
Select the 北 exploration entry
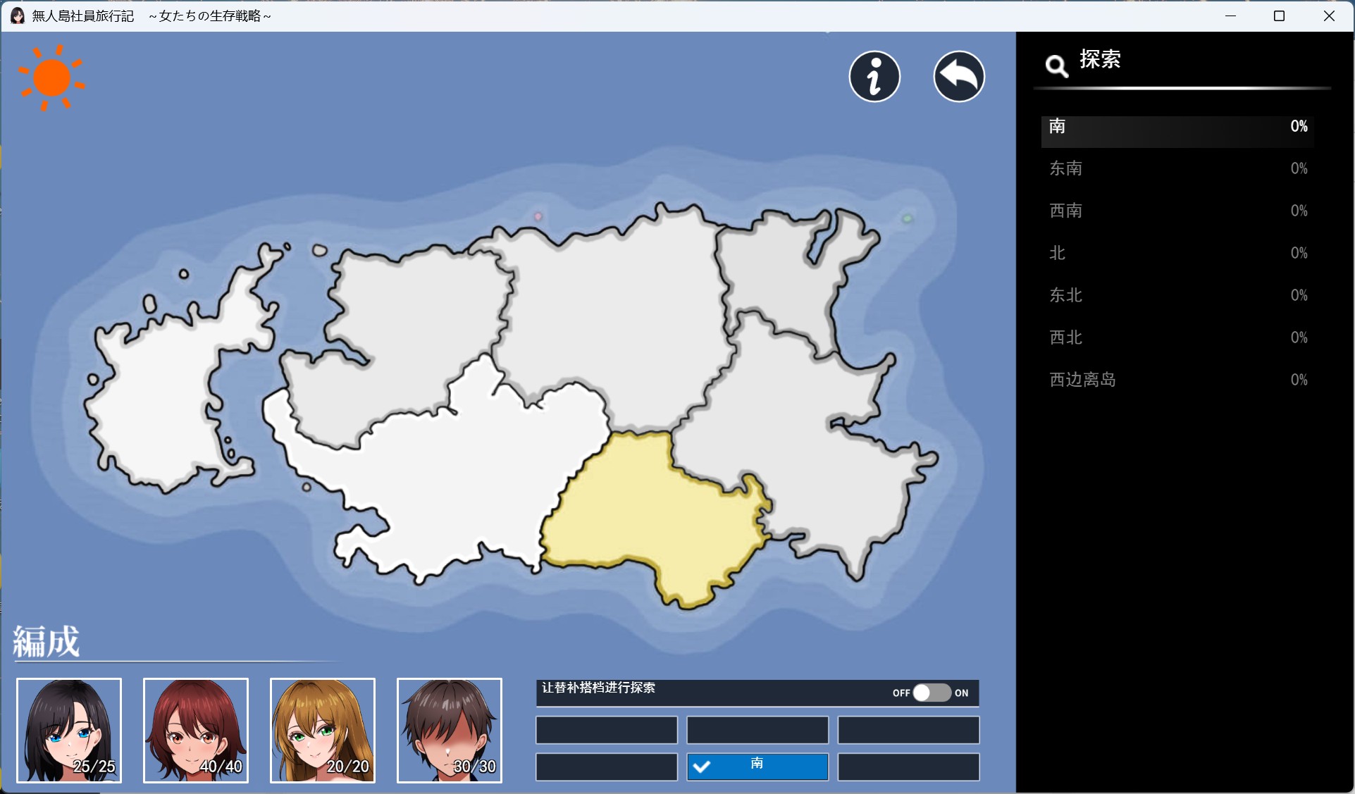pyautogui.click(x=1177, y=253)
